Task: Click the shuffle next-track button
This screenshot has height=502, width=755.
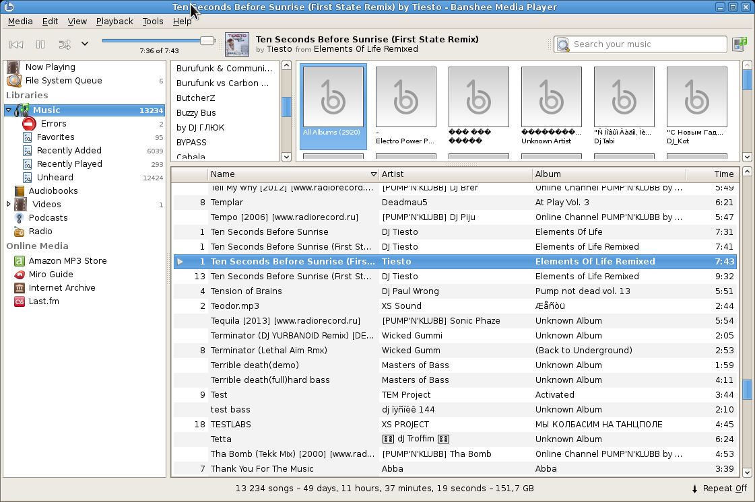Action: 65,44
